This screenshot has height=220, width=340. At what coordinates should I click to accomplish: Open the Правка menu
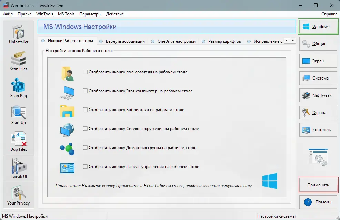(x=24, y=14)
